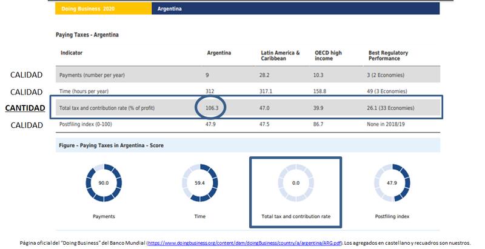Click the Paying Taxes - Argentina table title
Screen dimensions: 485x249
coord(87,35)
